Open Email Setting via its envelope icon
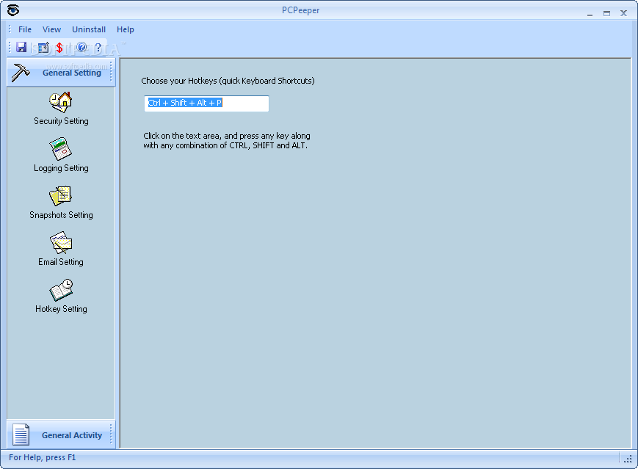Screen dimensions: 638x469 61,243
